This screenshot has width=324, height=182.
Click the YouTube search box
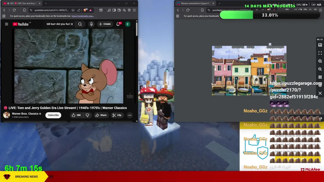coord(58,24)
